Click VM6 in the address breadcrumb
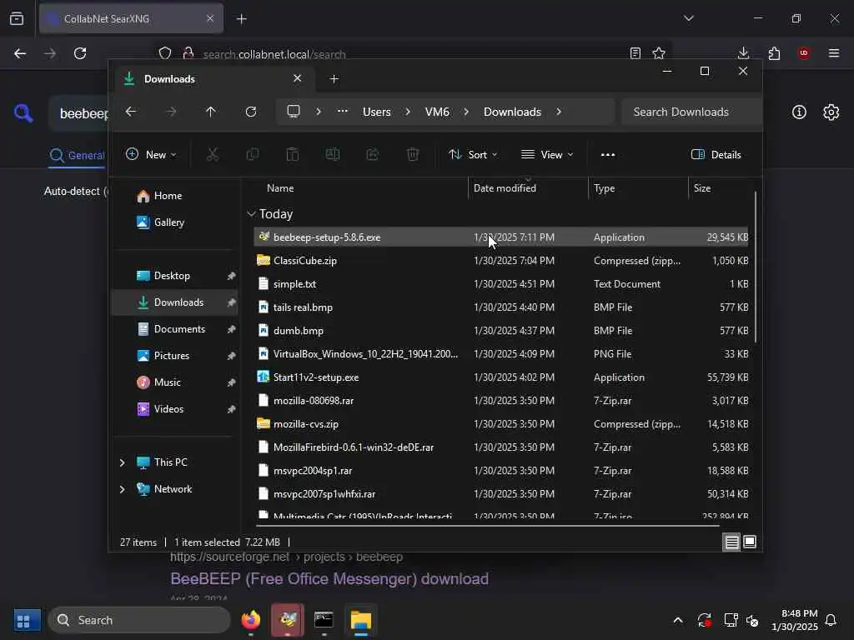Screen dimensions: 854x640 click(x=437, y=112)
